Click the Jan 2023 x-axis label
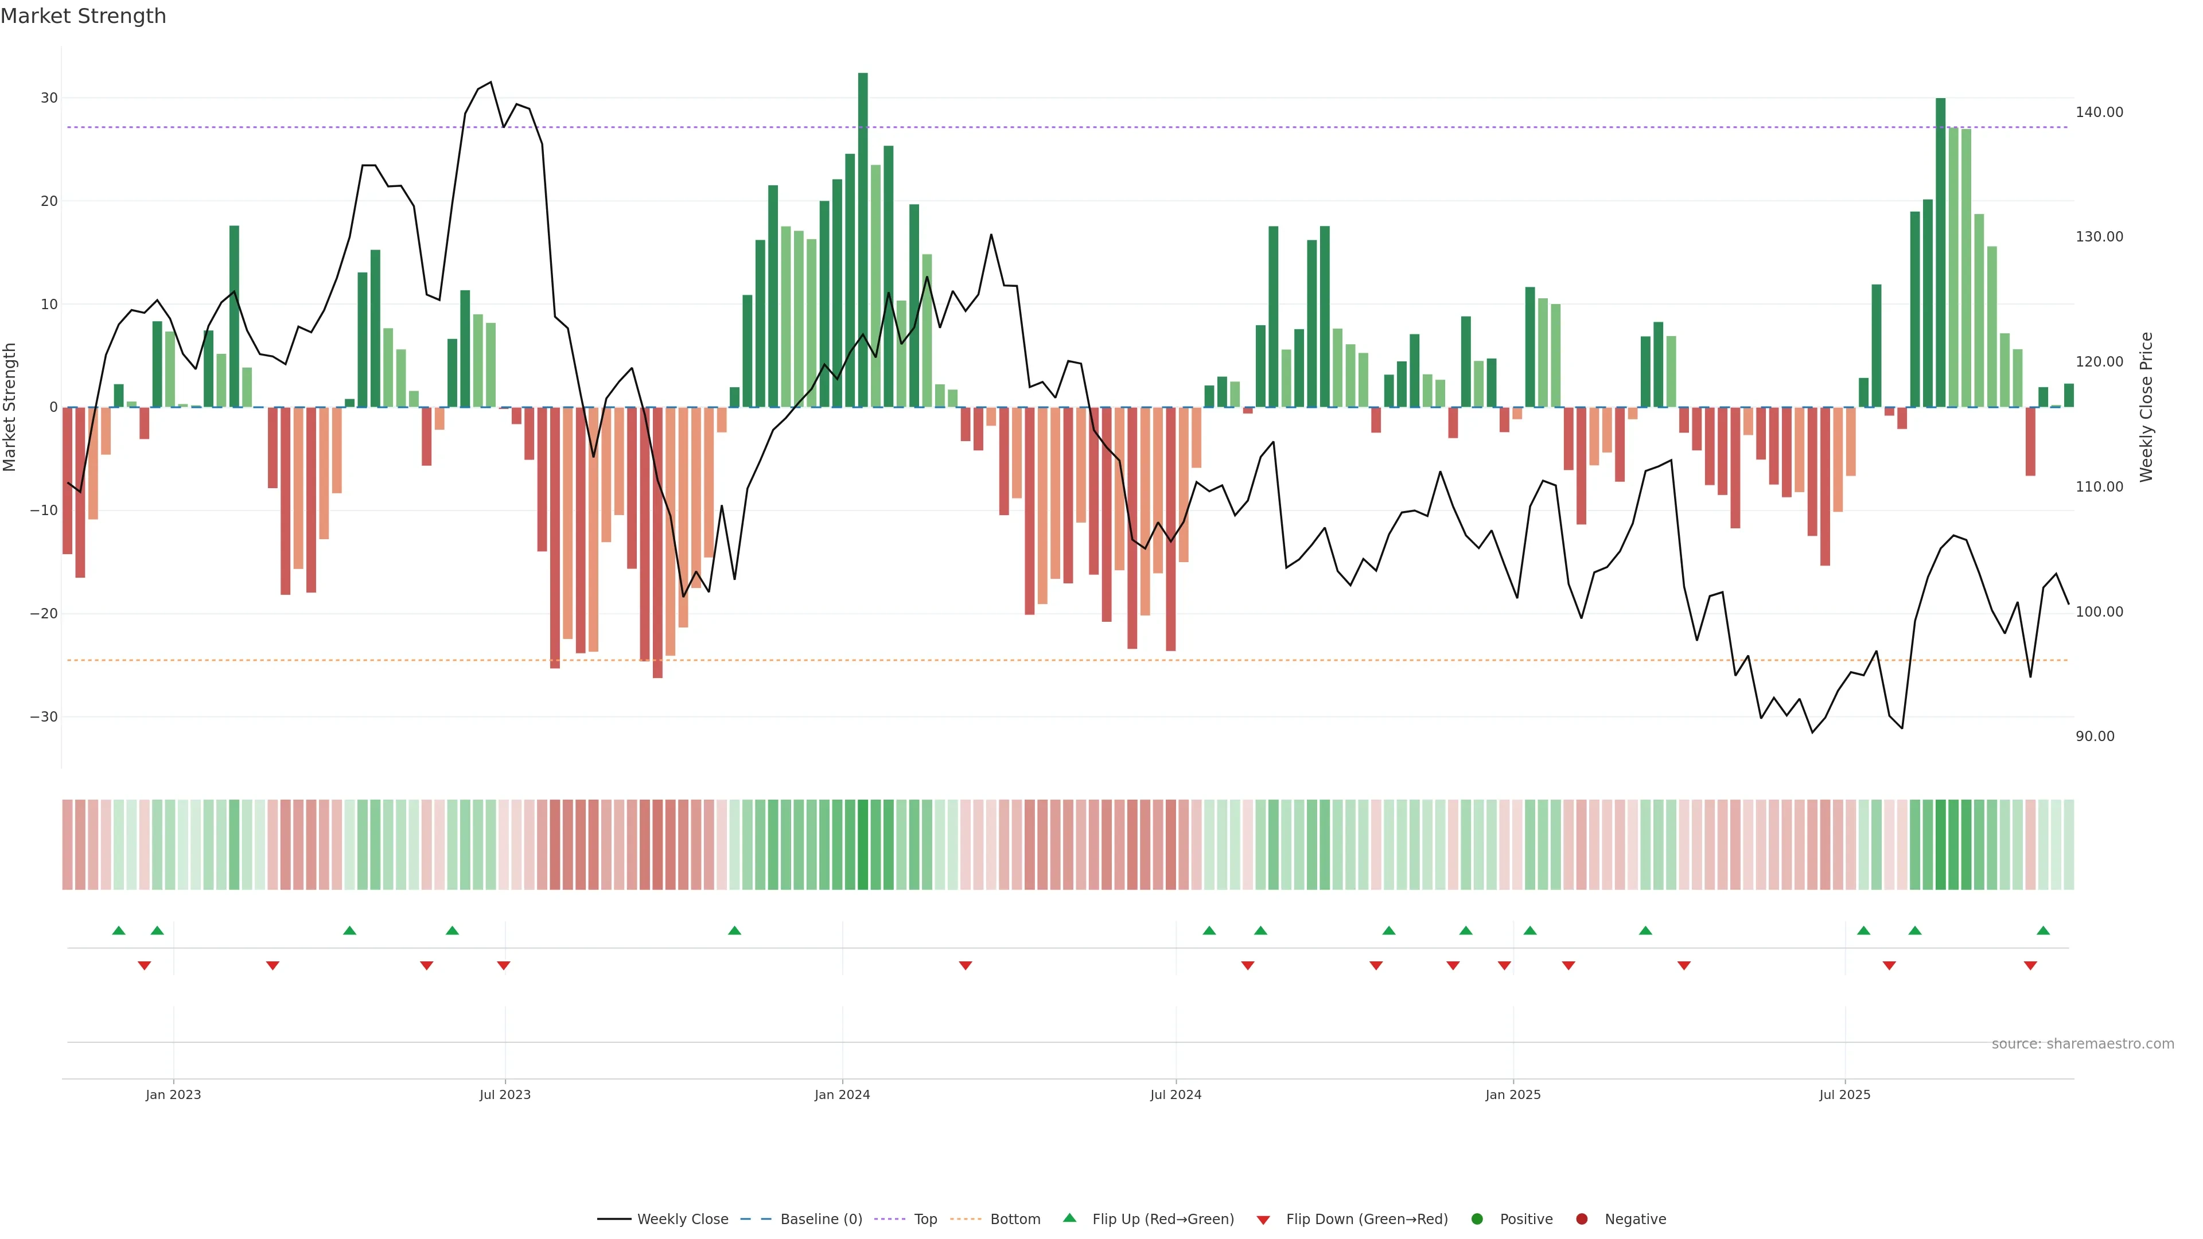 173,1094
